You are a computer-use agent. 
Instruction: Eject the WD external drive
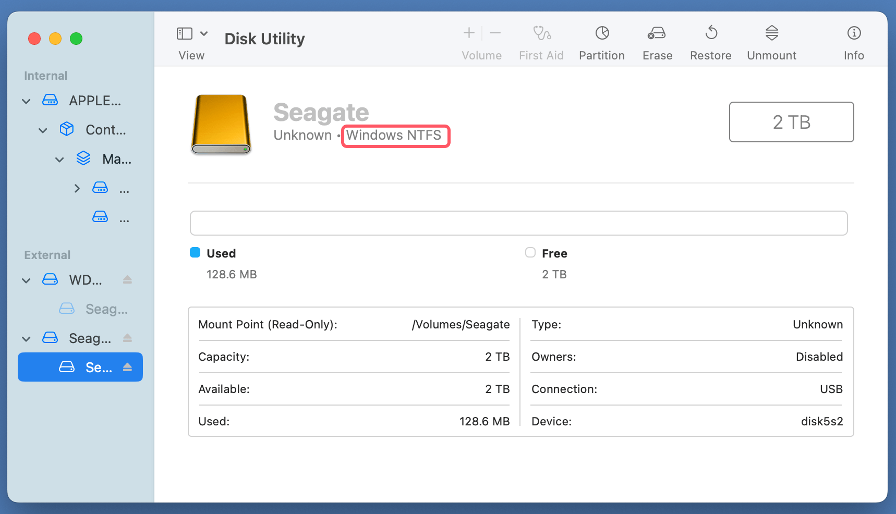click(x=127, y=279)
